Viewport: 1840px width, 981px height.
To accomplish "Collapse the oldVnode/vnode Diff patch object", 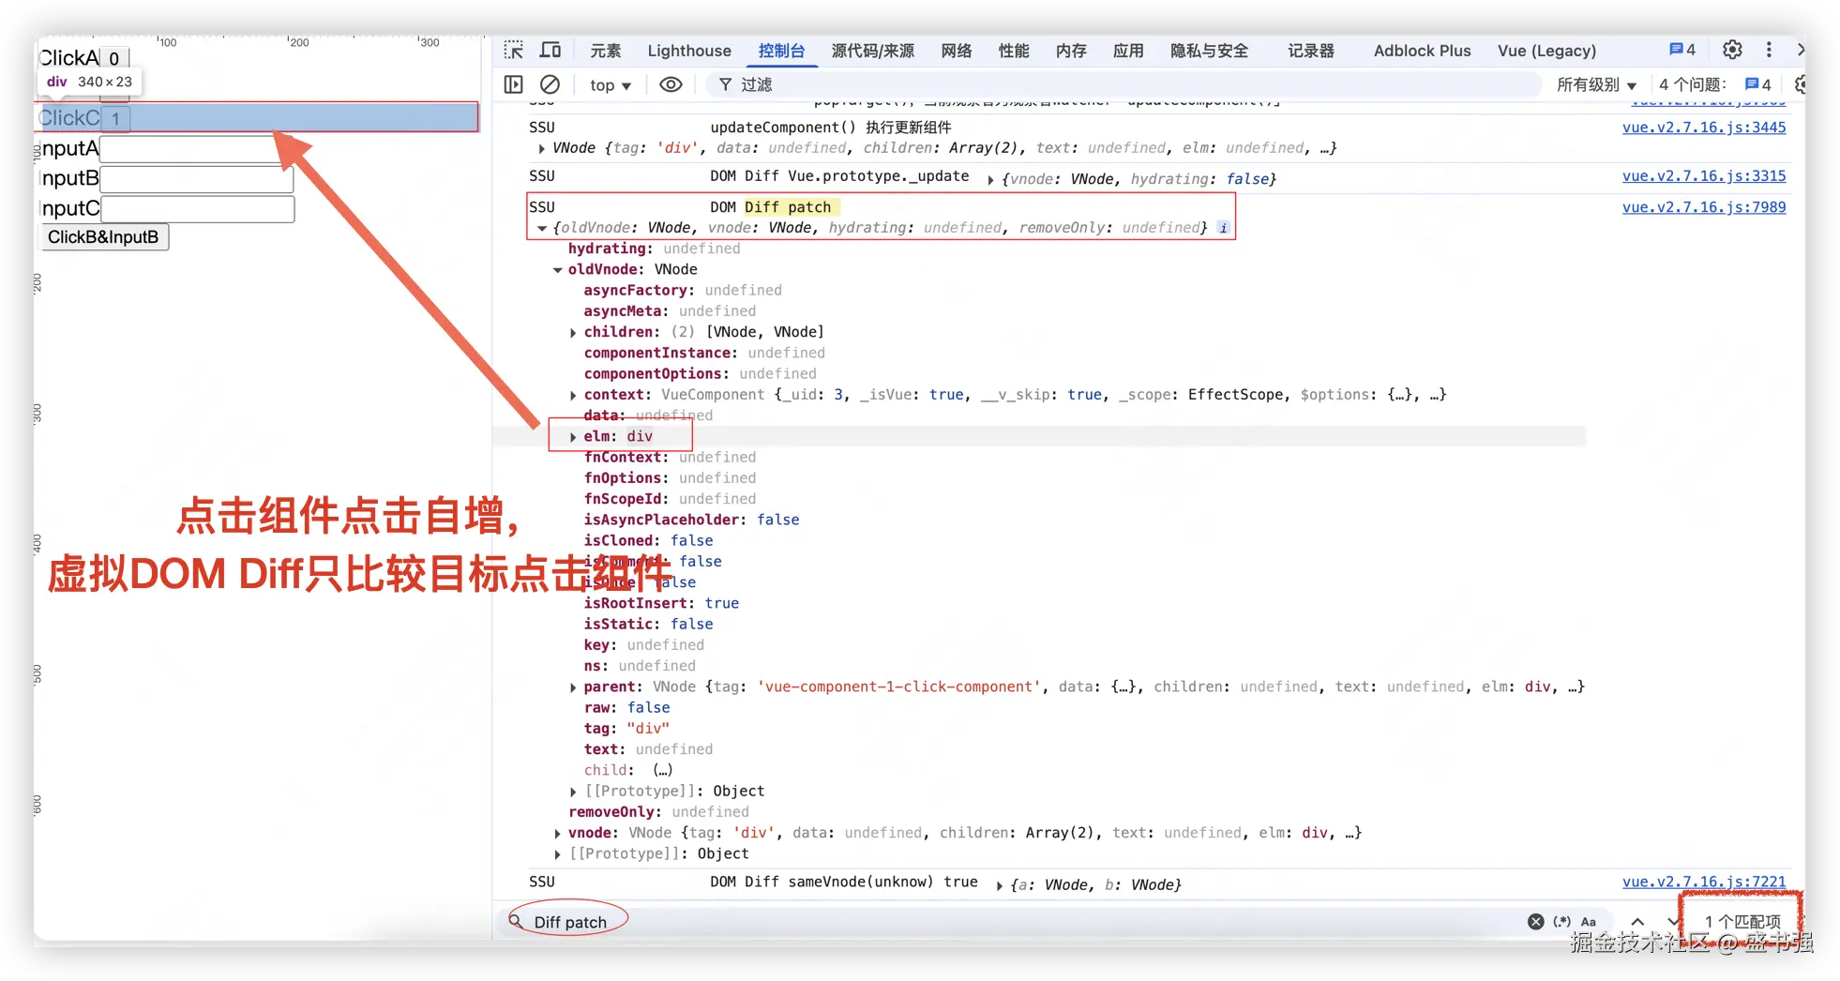I will coord(542,228).
